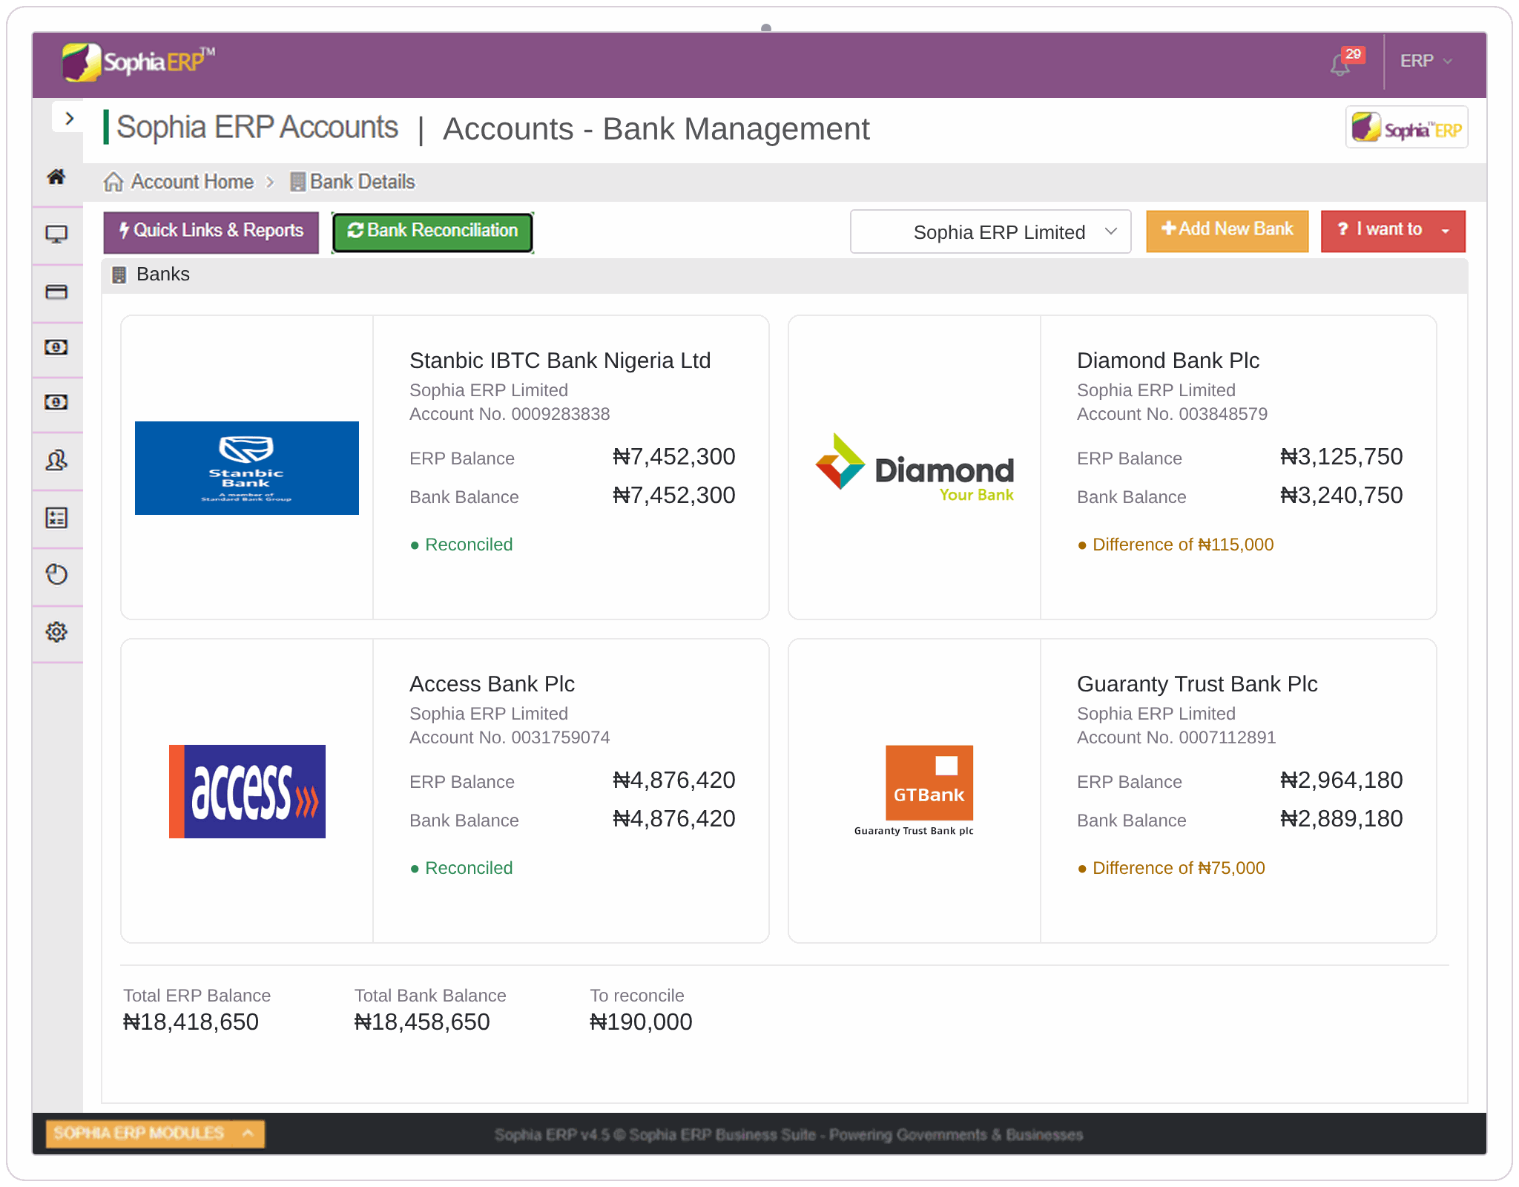This screenshot has width=1519, height=1187.
Task: Expand the sidebar with the arrow chevron
Action: (x=69, y=119)
